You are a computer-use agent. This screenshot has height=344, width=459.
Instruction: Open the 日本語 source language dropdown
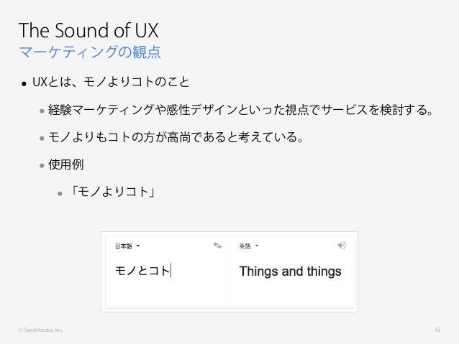tap(127, 246)
